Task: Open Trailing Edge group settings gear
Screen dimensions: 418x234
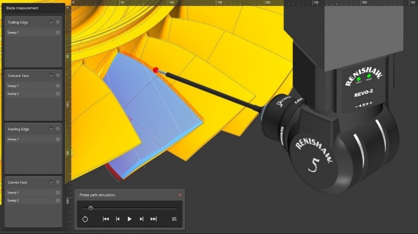Action: (58, 22)
